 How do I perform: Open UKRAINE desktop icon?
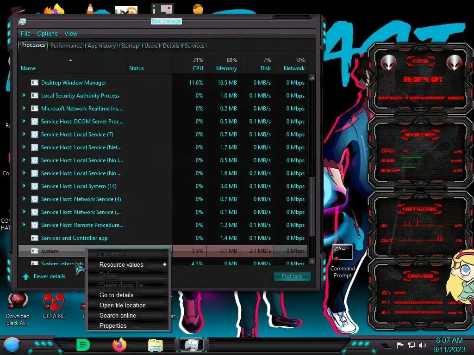tap(54, 306)
